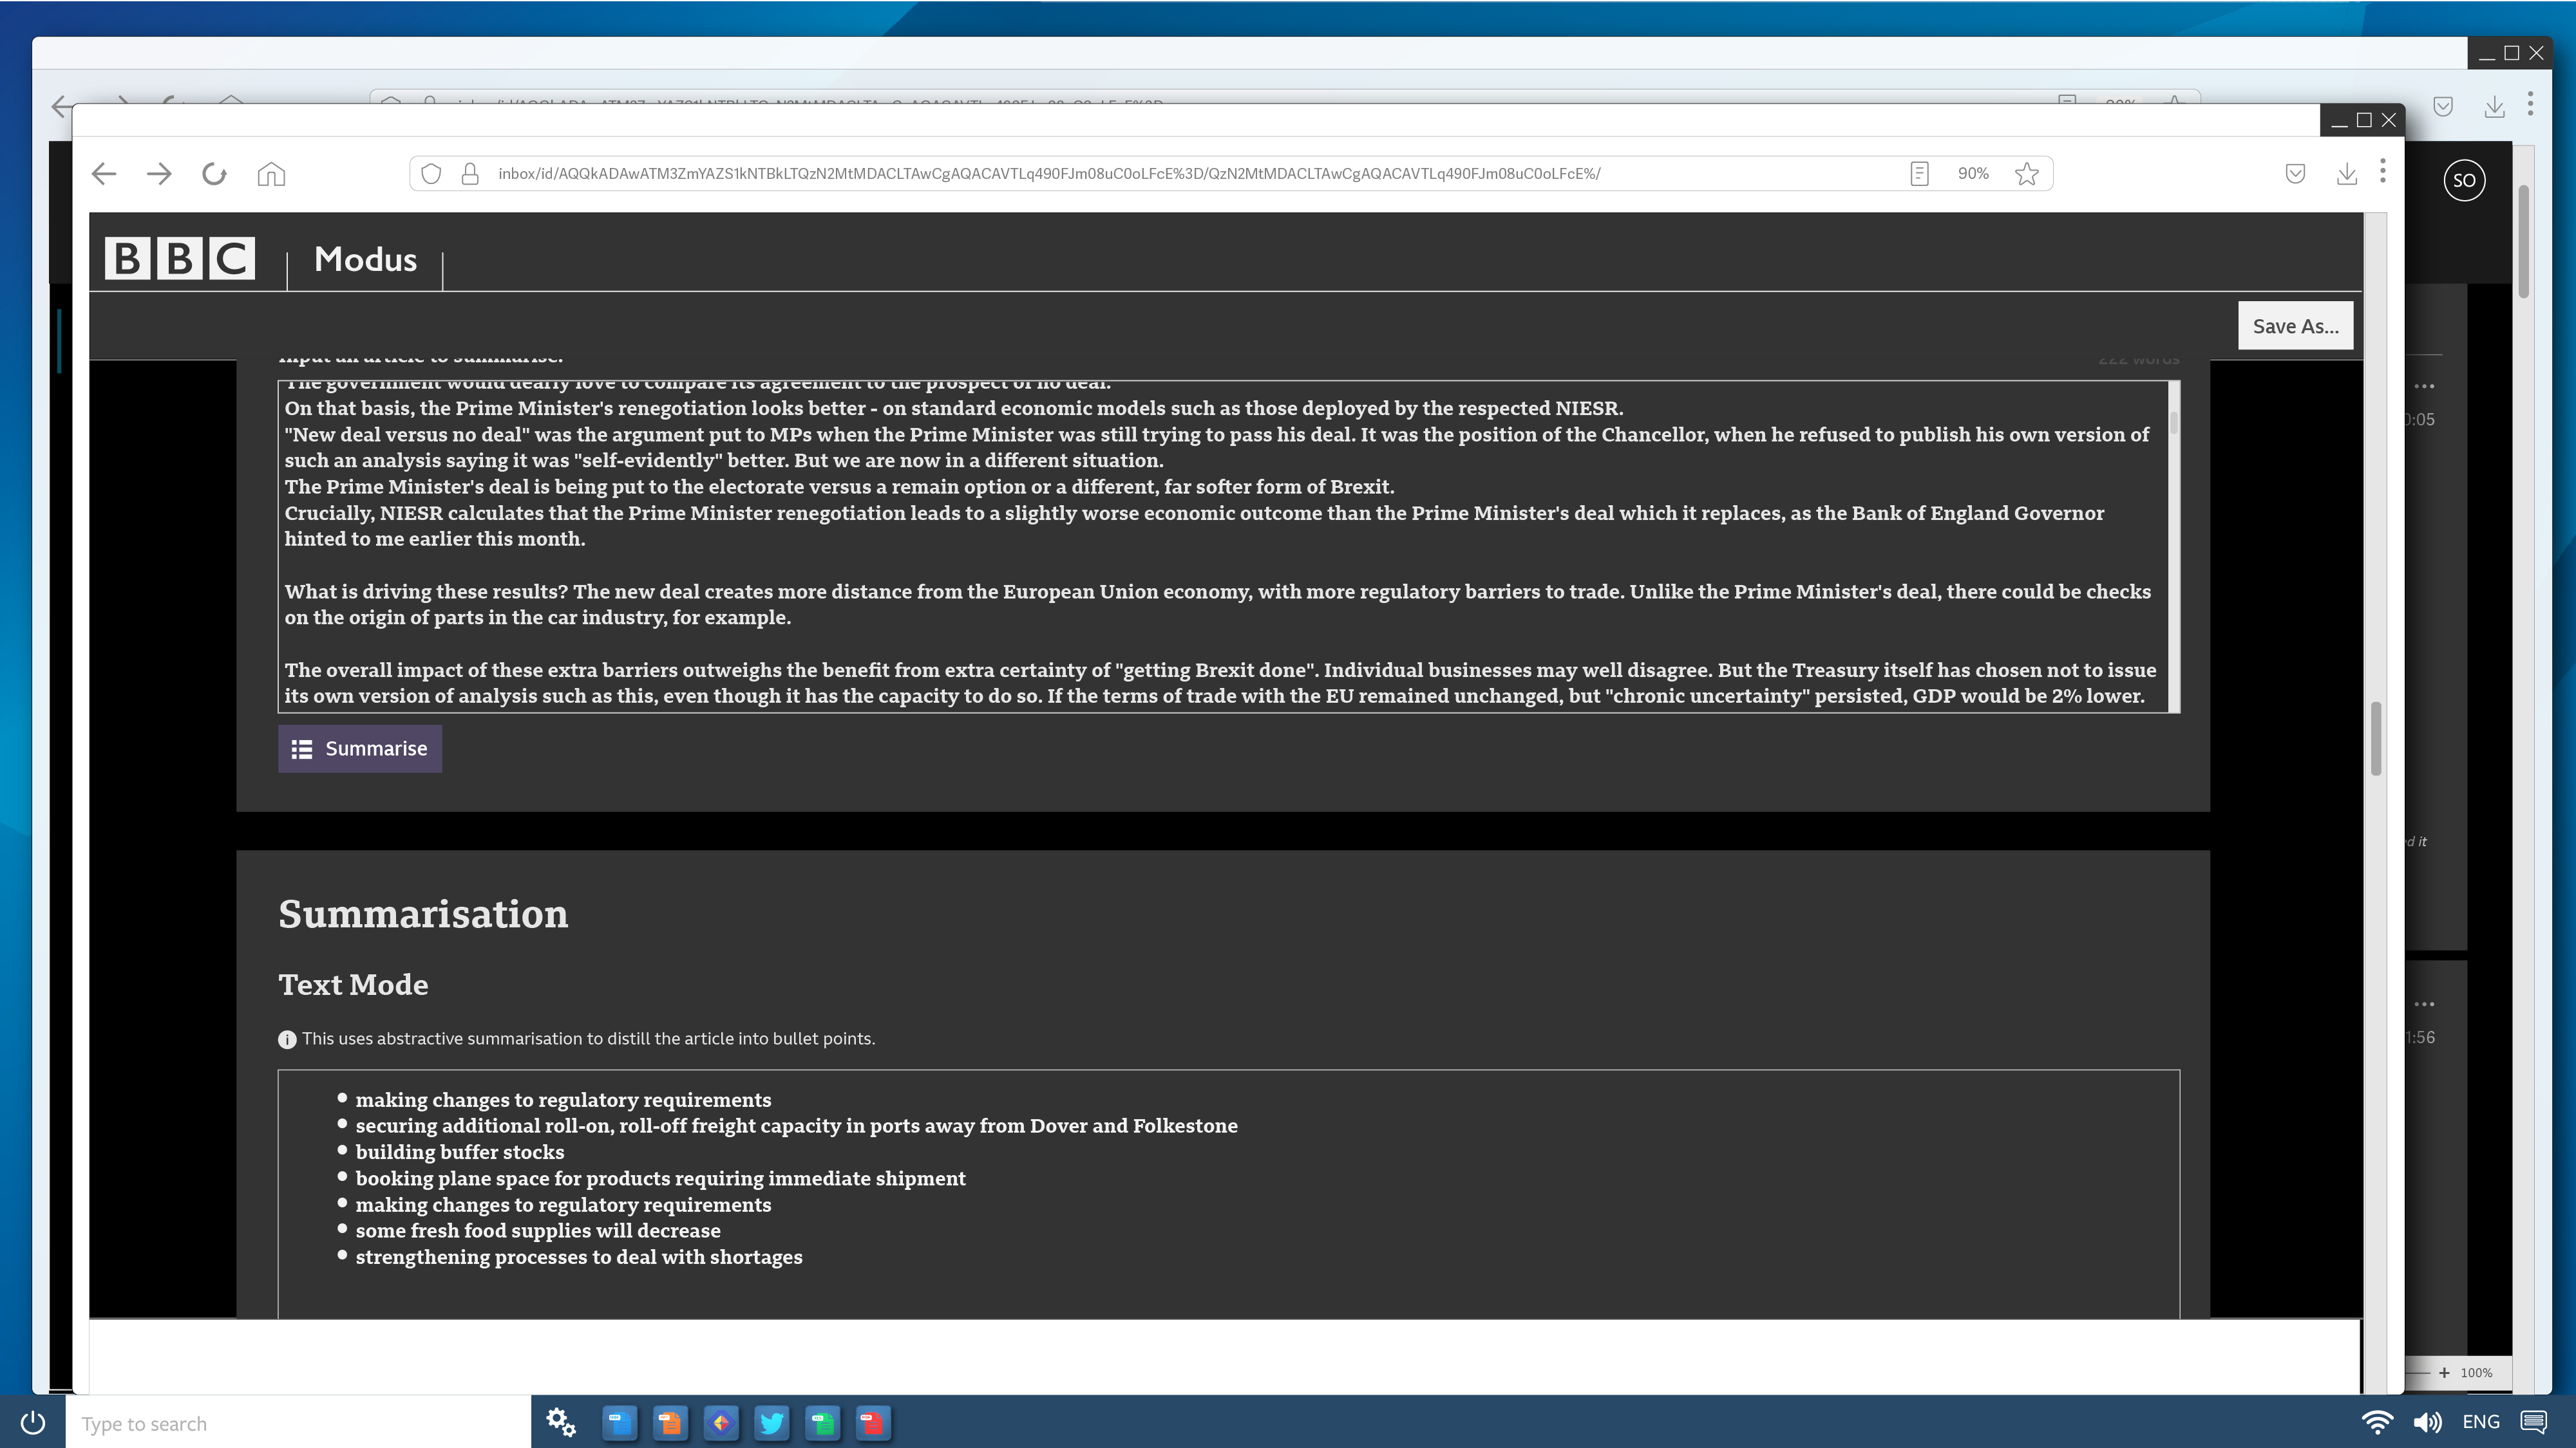Click the Wi-Fi network tray icon
The image size is (2576, 1448).
pyautogui.click(x=2377, y=1422)
